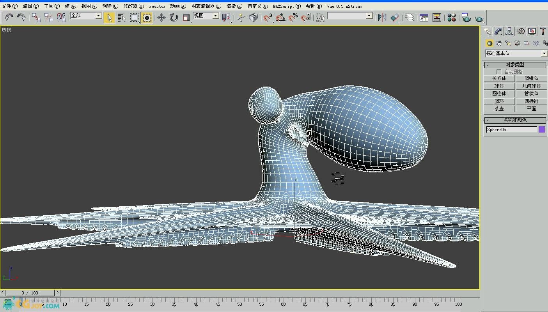Select the Unlink Selection tool
This screenshot has height=312, width=548.
(49, 17)
